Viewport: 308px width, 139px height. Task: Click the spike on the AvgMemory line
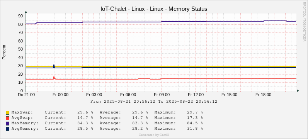tap(54, 66)
